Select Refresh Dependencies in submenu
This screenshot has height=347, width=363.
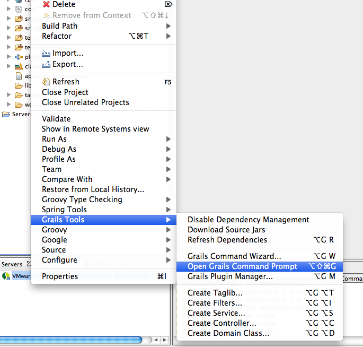tap(260, 240)
